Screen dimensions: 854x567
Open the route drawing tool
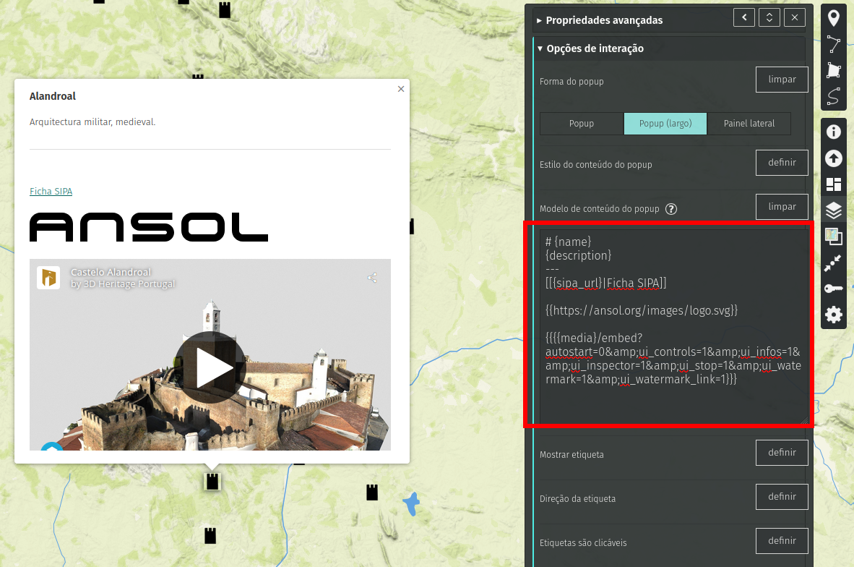click(x=833, y=96)
